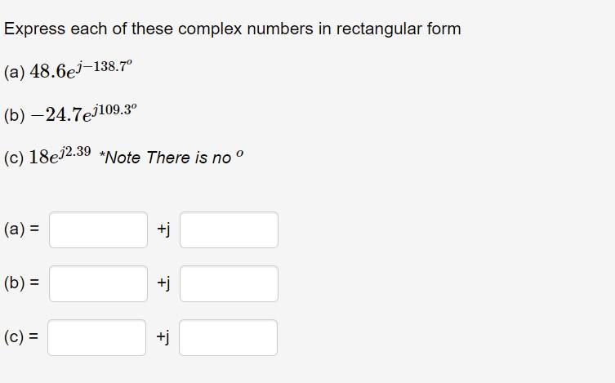Click the italic "Note There is no" text
Viewport: 615px width, 383px height.
[x=166, y=158]
